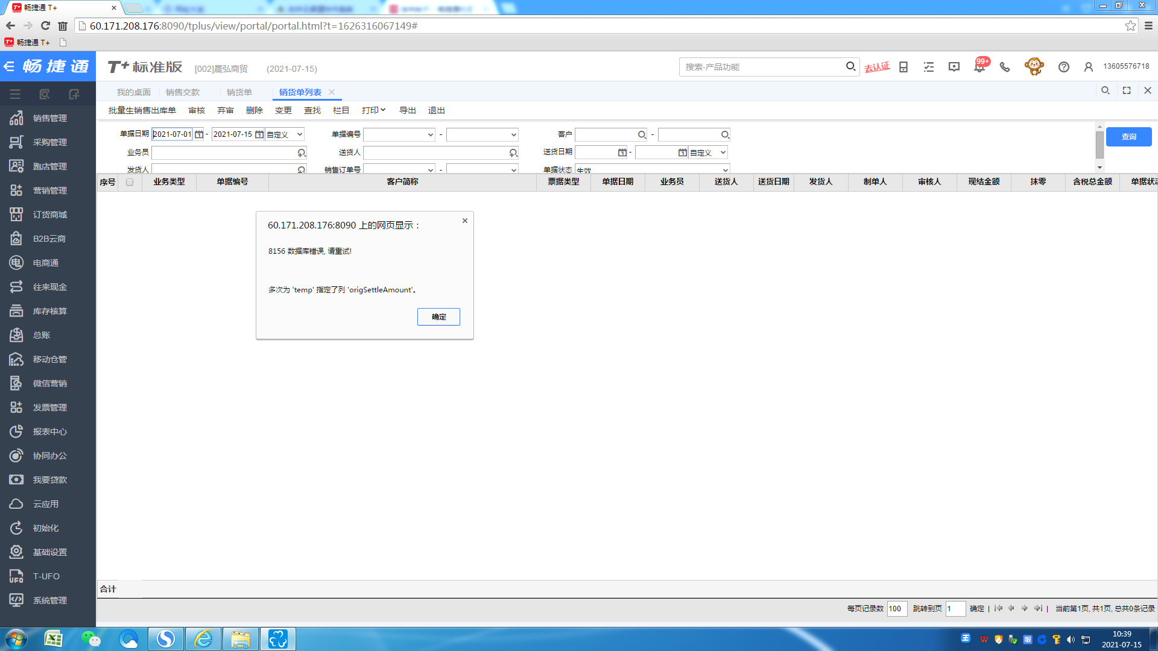Click the blue 查询 button
1158x651 pixels.
tap(1128, 137)
